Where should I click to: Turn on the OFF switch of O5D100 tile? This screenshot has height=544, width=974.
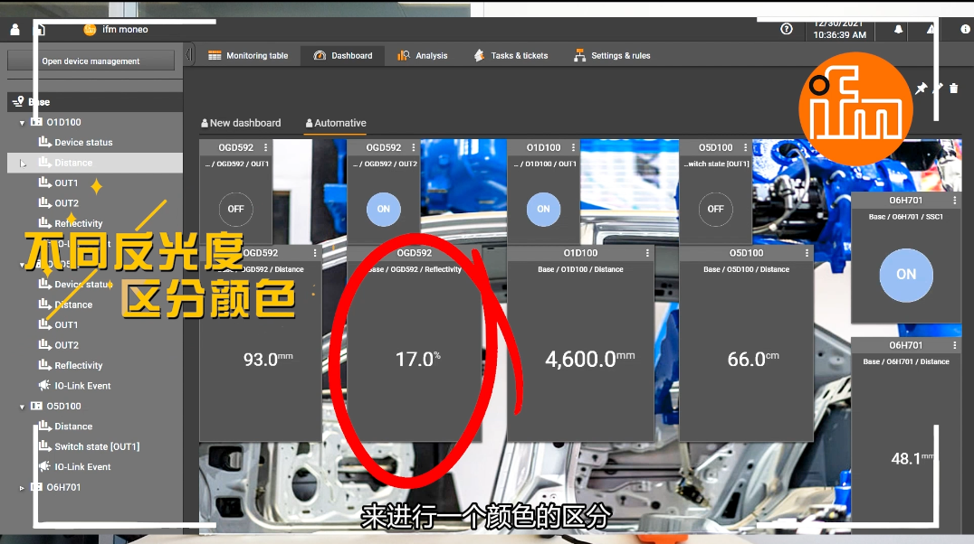pyautogui.click(x=715, y=209)
